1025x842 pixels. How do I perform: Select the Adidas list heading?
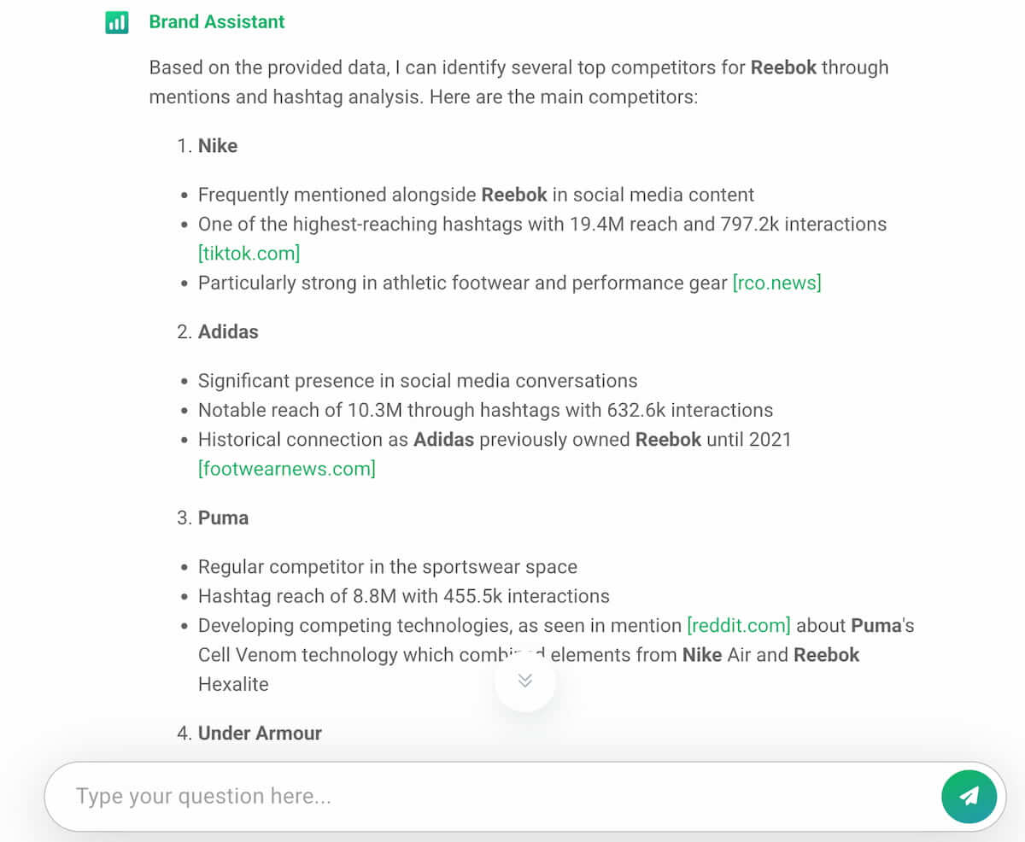point(228,331)
